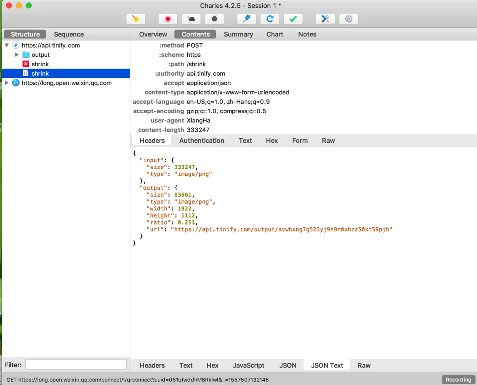Open the request Headers tab
The width and height of the screenshot is (477, 385).
pos(152,140)
